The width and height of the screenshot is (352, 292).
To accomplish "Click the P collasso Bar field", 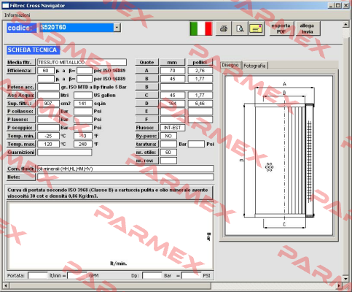I will coord(48,112).
